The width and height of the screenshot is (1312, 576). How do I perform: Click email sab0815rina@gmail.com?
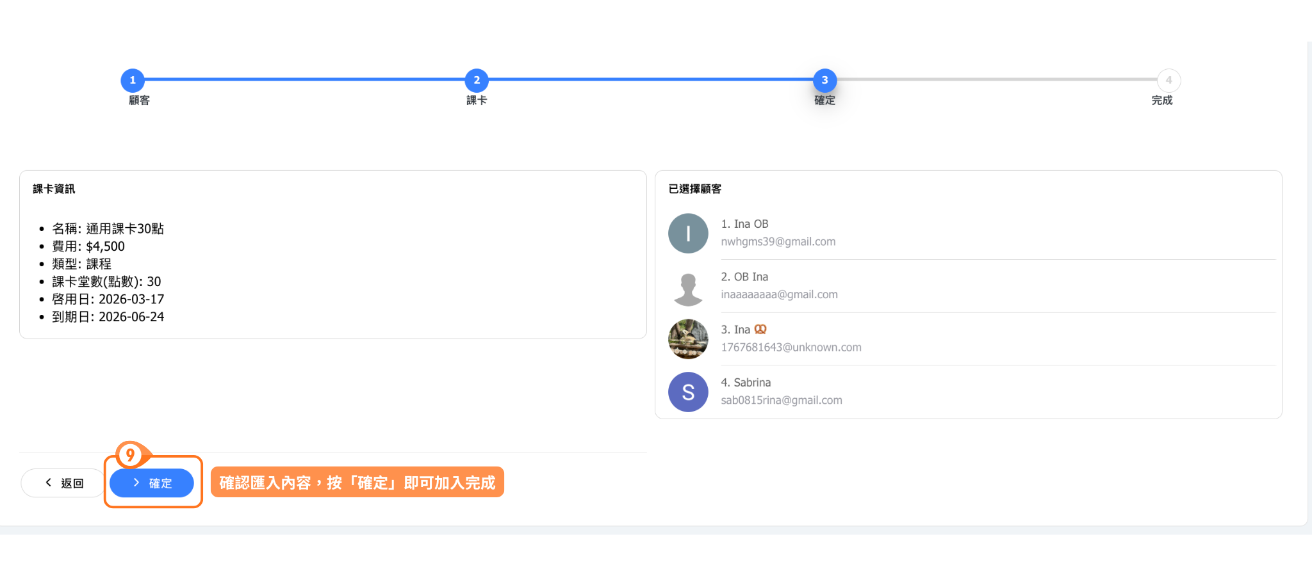coord(781,401)
